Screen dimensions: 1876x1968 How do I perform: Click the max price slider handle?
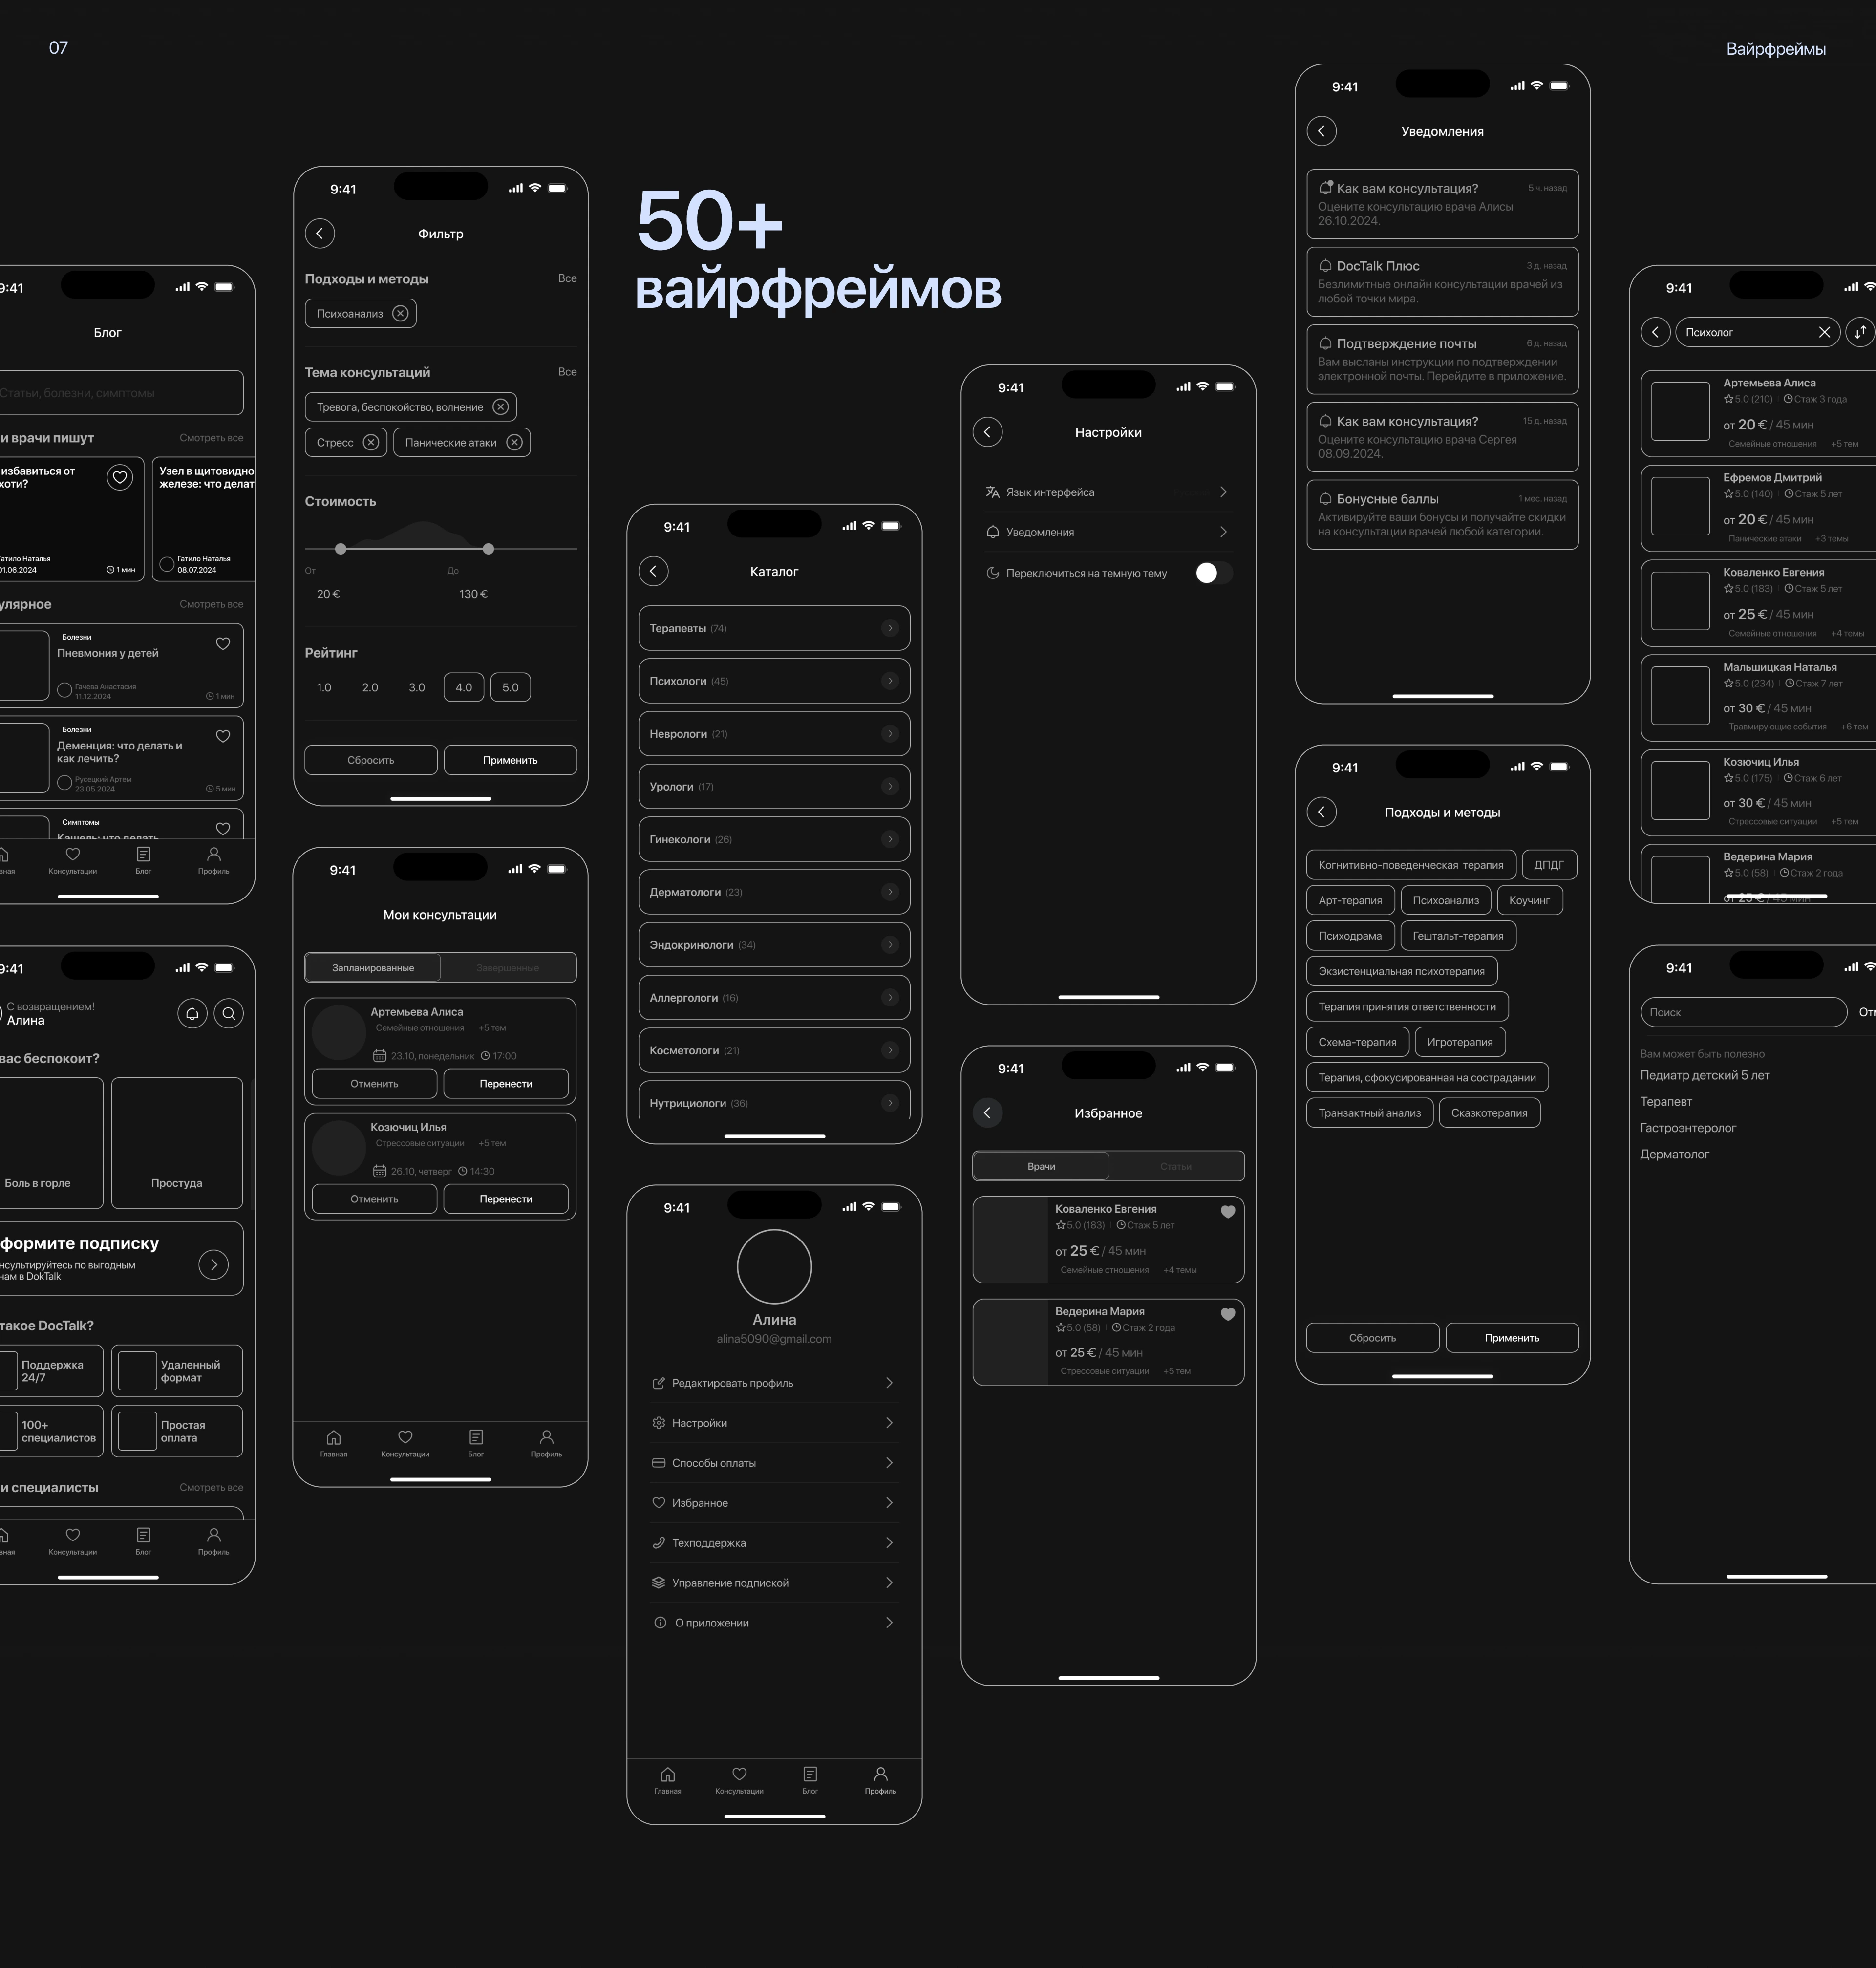[488, 549]
